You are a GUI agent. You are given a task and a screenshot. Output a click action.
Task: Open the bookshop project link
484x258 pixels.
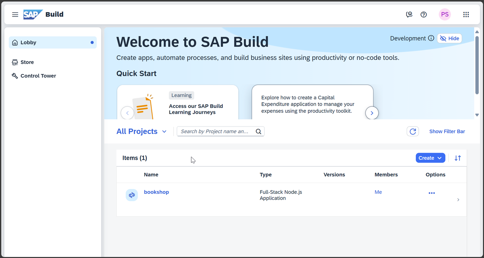coord(156,192)
